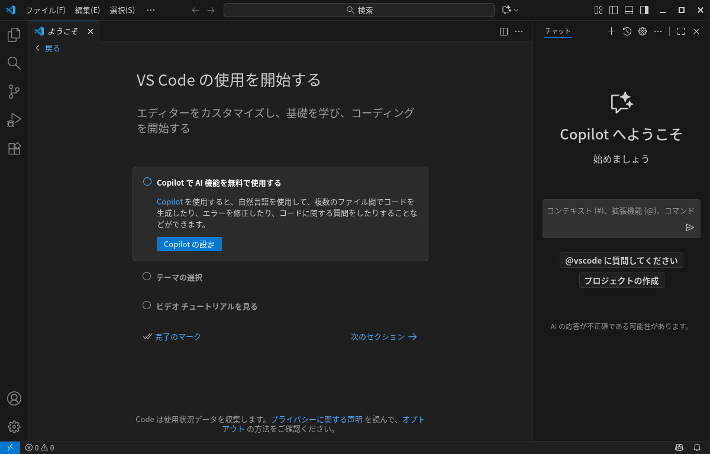Go back with the left arrow navigation
Screen dimensions: 710x454
click(196, 10)
